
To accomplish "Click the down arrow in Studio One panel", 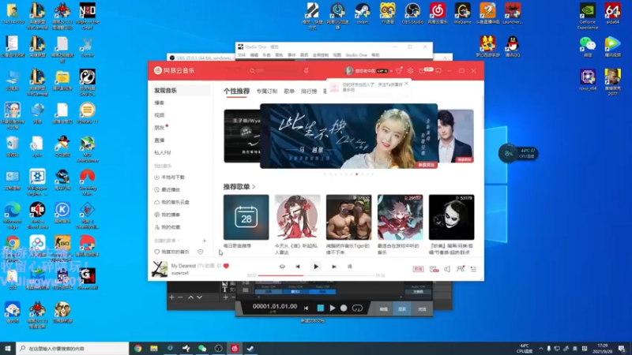I will 200,297.
